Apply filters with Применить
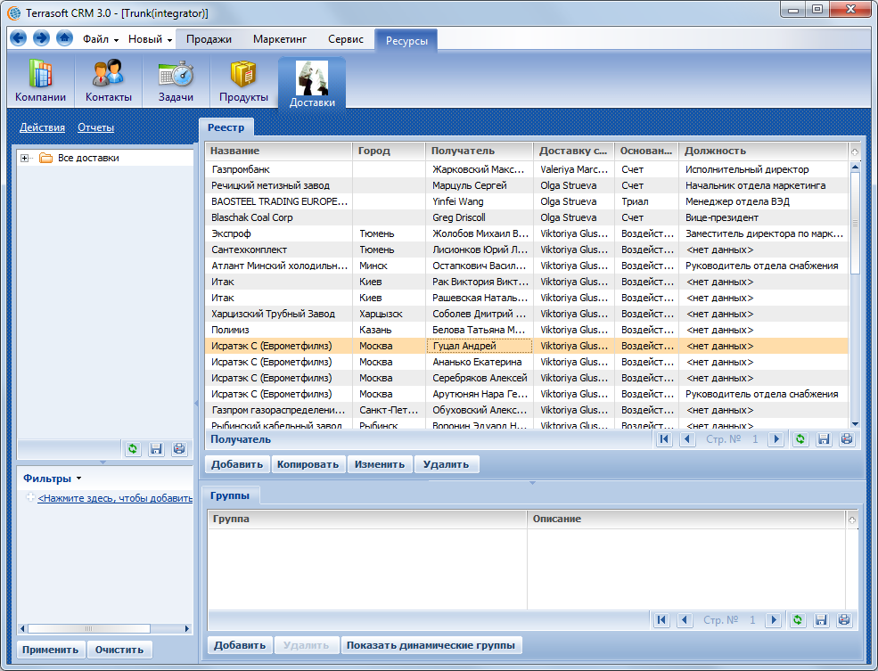878x671 pixels. coord(51,650)
